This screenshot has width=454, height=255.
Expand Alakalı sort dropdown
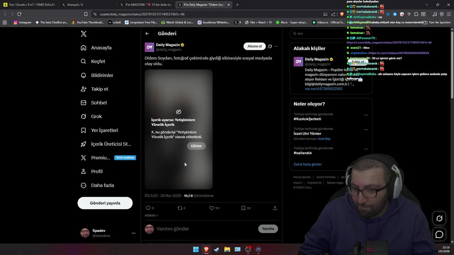[151, 215]
